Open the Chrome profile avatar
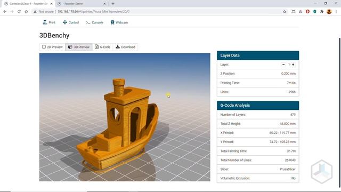The width and height of the screenshot is (341, 192). [x=329, y=12]
